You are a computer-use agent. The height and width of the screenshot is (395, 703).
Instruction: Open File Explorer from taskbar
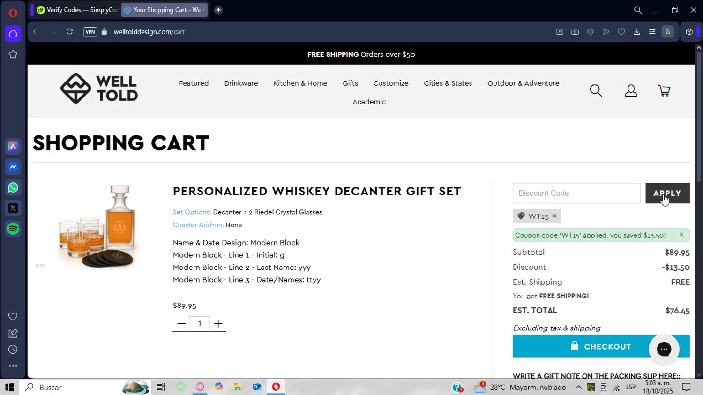click(238, 387)
